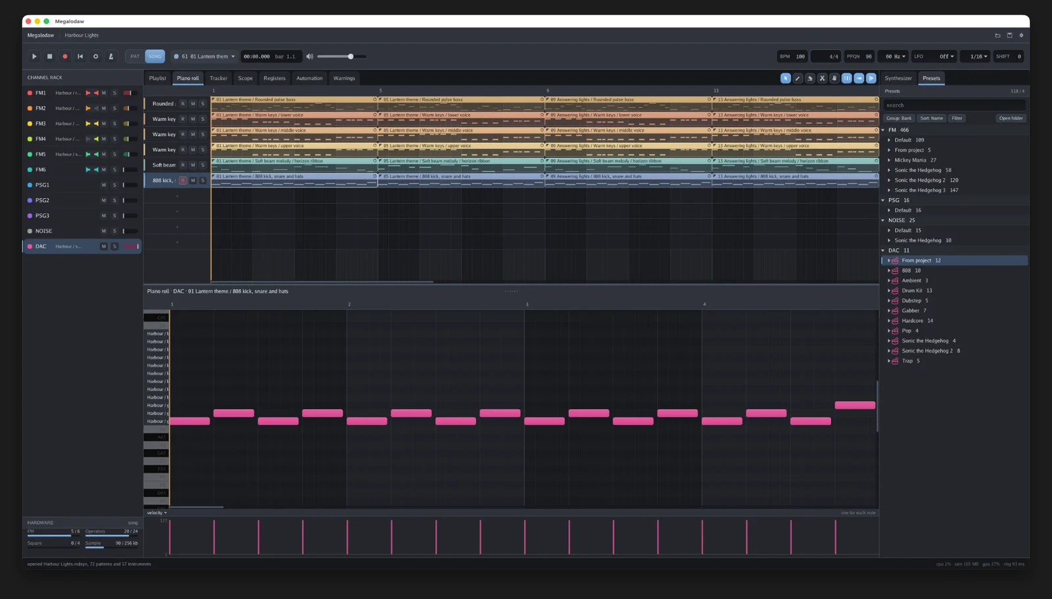
Task: Open the velocity lane dropdown
Action: 156,513
